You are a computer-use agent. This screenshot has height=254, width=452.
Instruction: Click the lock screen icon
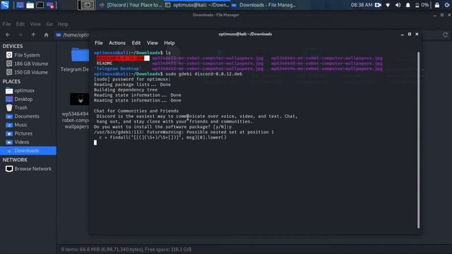437,5
